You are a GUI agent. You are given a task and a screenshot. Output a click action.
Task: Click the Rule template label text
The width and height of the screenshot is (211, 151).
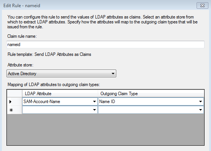[49, 54]
